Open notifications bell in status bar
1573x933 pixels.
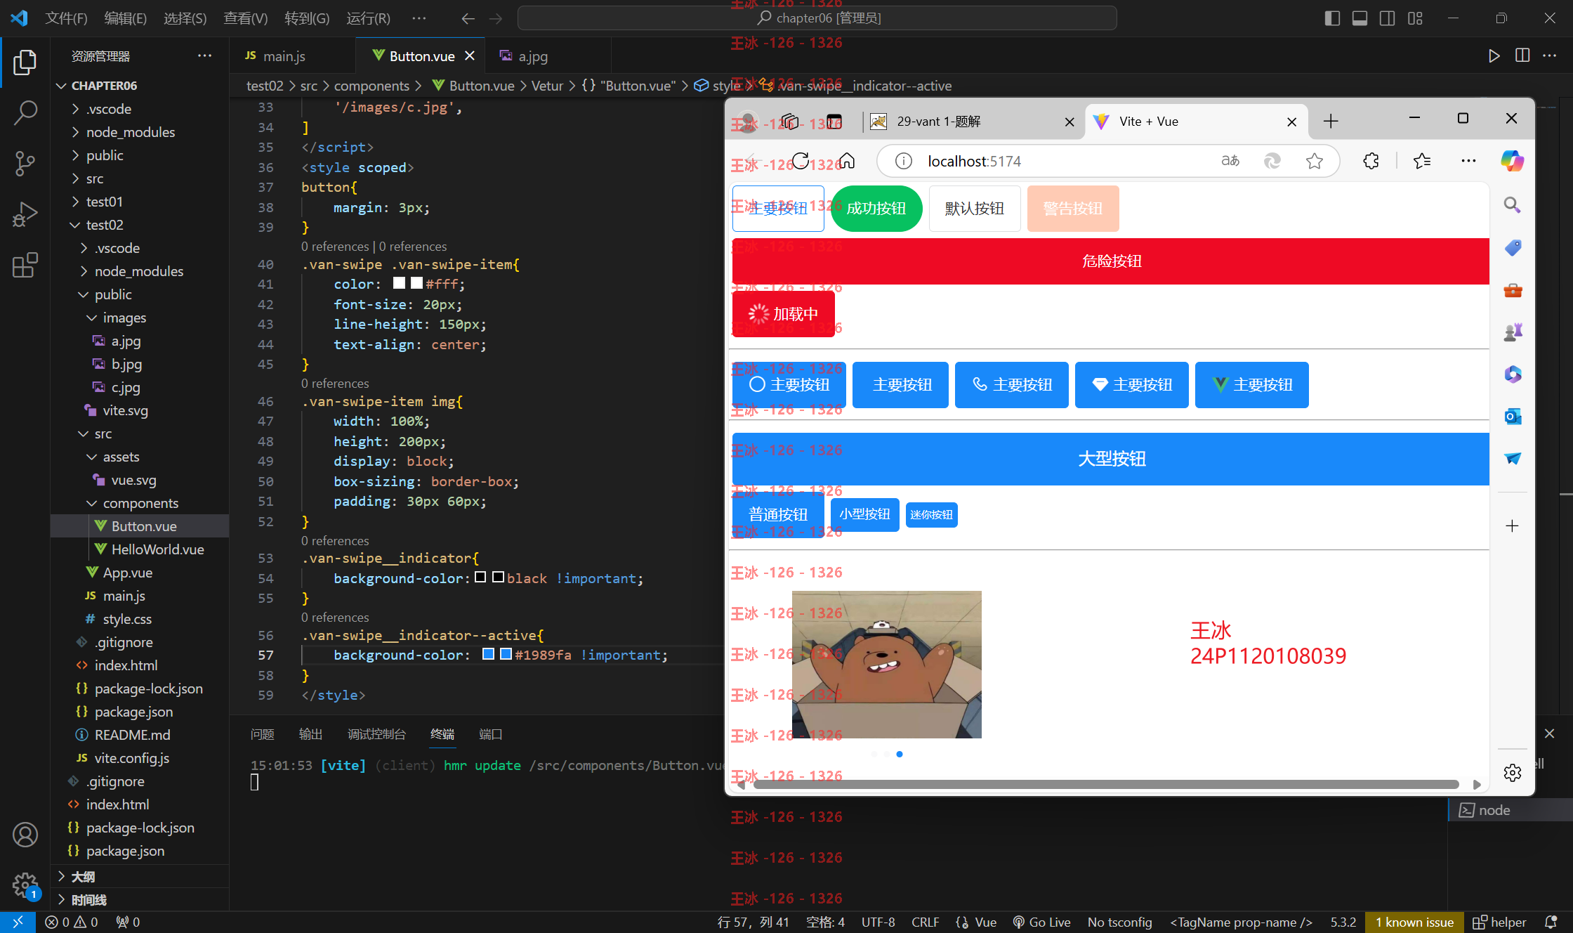(1551, 922)
